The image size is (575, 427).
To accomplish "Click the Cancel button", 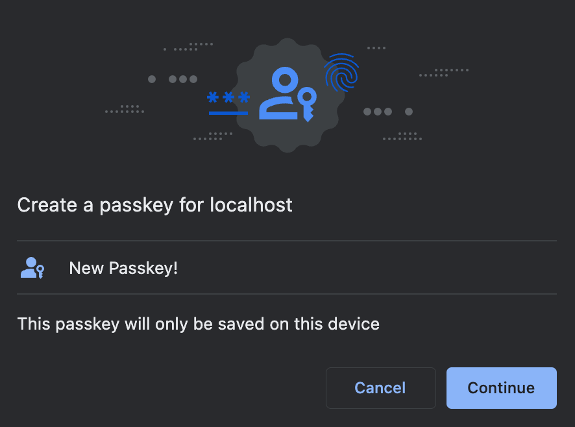I will click(x=381, y=388).
